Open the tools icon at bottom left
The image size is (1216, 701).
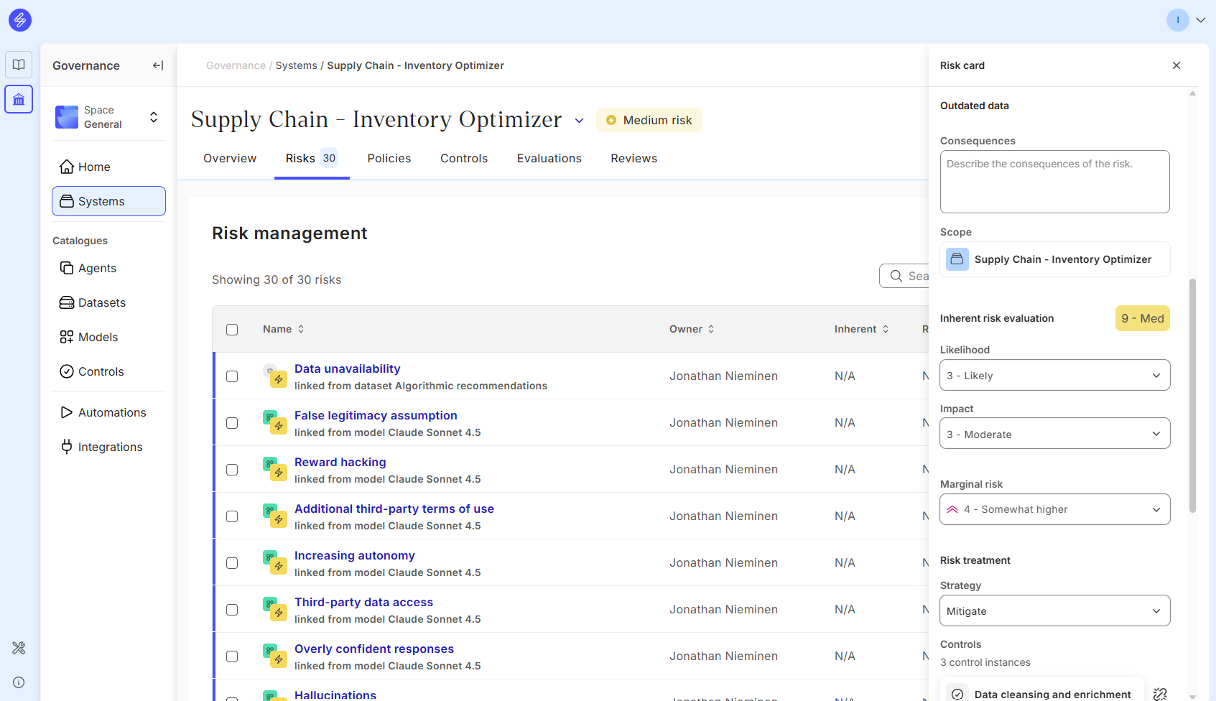pyautogui.click(x=19, y=648)
